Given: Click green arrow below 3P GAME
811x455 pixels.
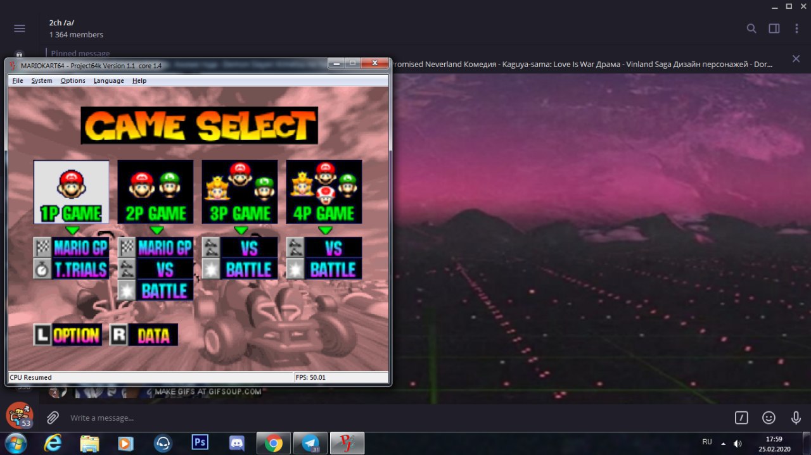Looking at the screenshot, I should coord(241,230).
